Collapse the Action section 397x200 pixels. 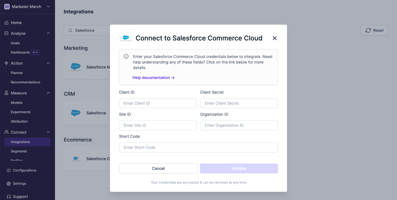point(48,63)
